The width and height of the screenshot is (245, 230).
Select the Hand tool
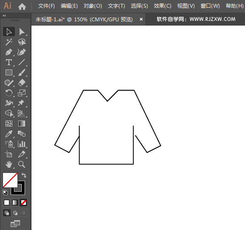9,164
